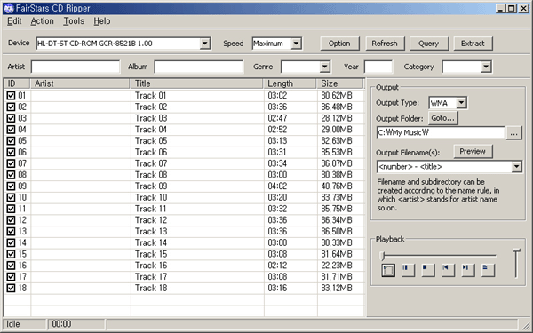Click the Option button
The image size is (533, 333).
[339, 44]
